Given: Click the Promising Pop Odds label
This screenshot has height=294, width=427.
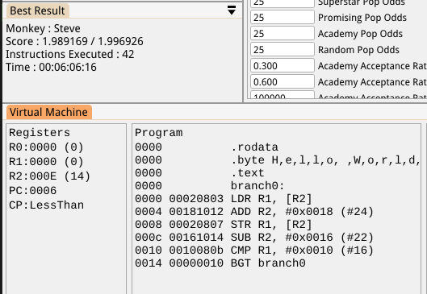Looking at the screenshot, I should 362,18.
